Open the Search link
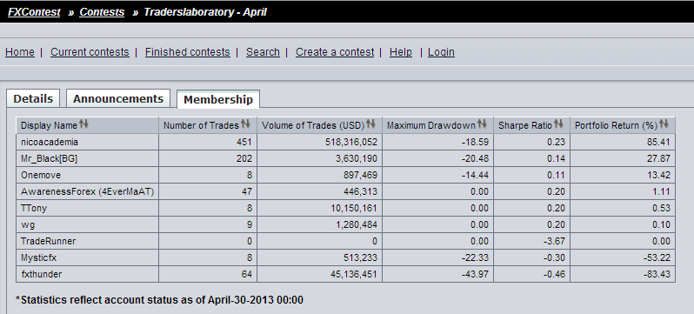Viewport: 694px width, 314px height. (x=263, y=52)
